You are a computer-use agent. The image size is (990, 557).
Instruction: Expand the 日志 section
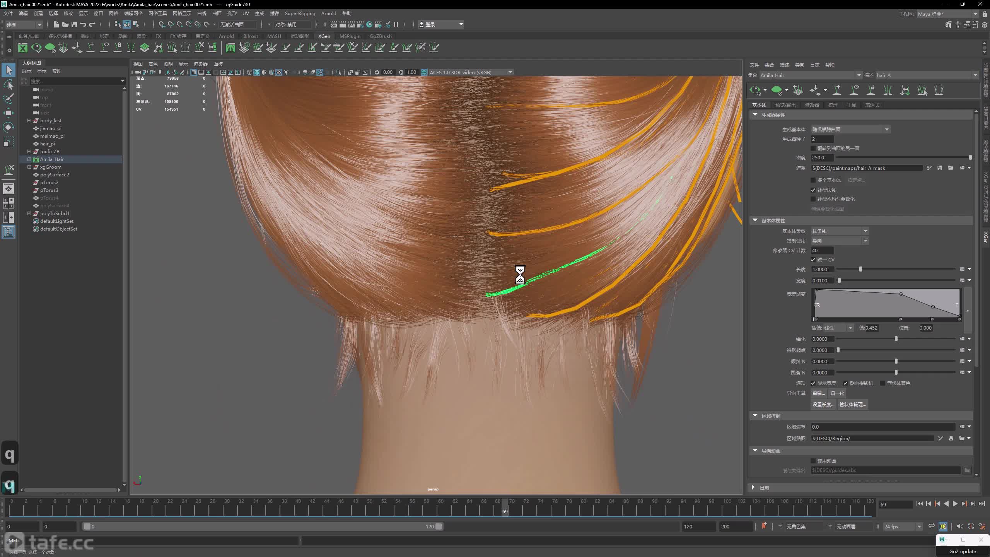click(x=753, y=488)
